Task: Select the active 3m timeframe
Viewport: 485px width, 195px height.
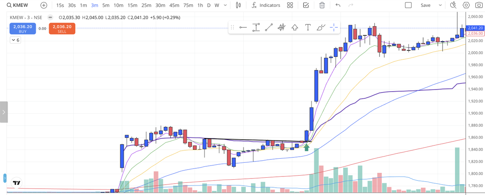Action: [x=94, y=5]
